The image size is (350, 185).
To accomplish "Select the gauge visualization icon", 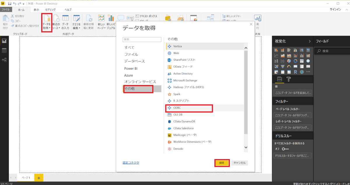I will [289, 66].
